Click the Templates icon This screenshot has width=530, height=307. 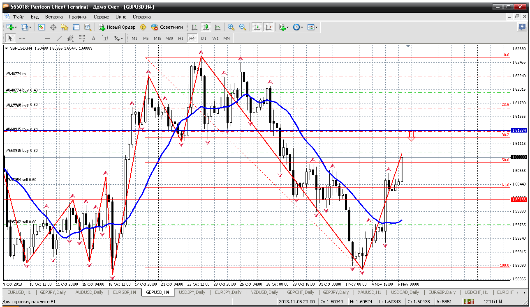pyautogui.click(x=311, y=27)
